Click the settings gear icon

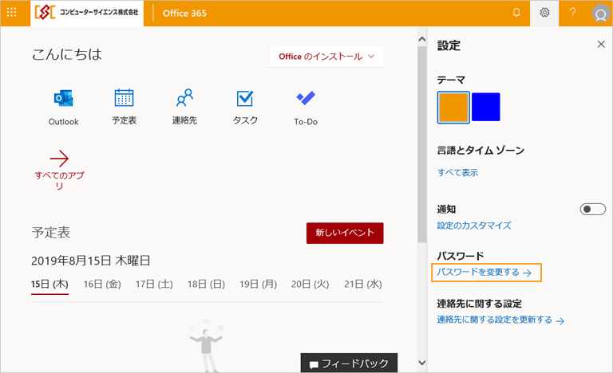tap(544, 13)
